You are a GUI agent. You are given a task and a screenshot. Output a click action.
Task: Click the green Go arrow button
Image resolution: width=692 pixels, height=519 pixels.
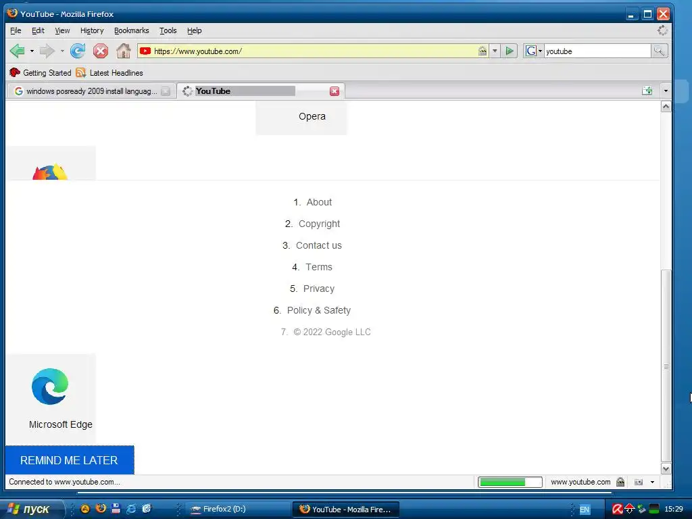510,51
